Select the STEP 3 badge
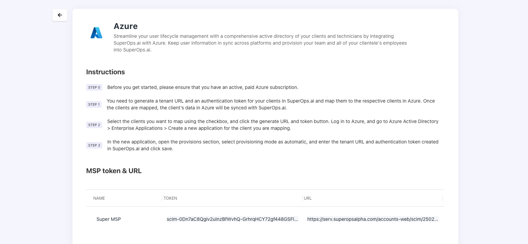 coord(94,146)
